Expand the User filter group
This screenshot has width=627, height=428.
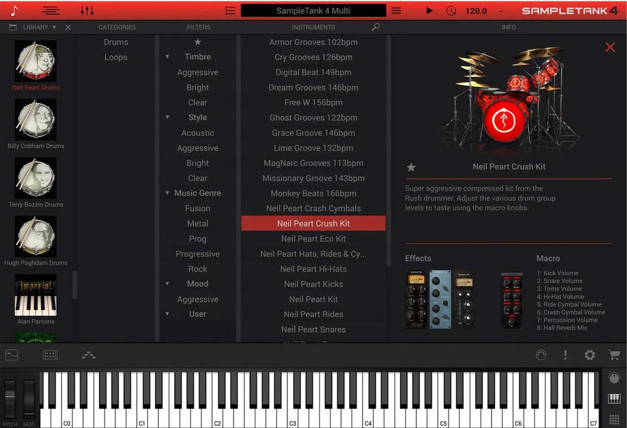(x=167, y=314)
